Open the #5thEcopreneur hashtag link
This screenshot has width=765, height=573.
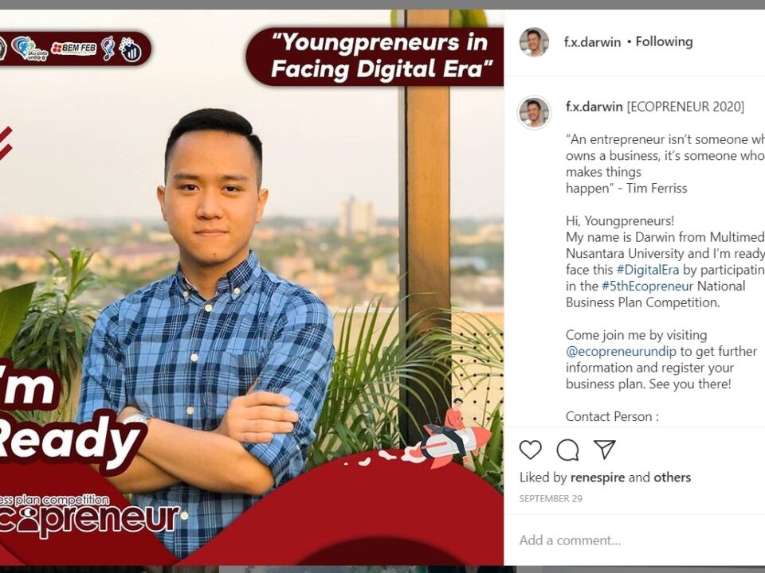tap(647, 286)
